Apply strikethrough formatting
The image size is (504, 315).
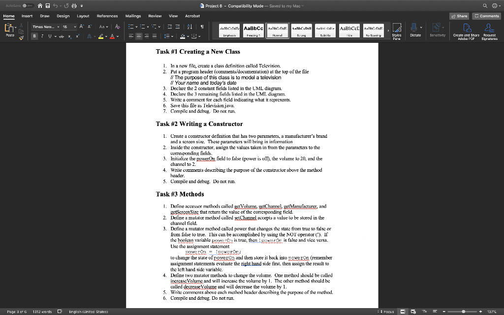point(62,36)
